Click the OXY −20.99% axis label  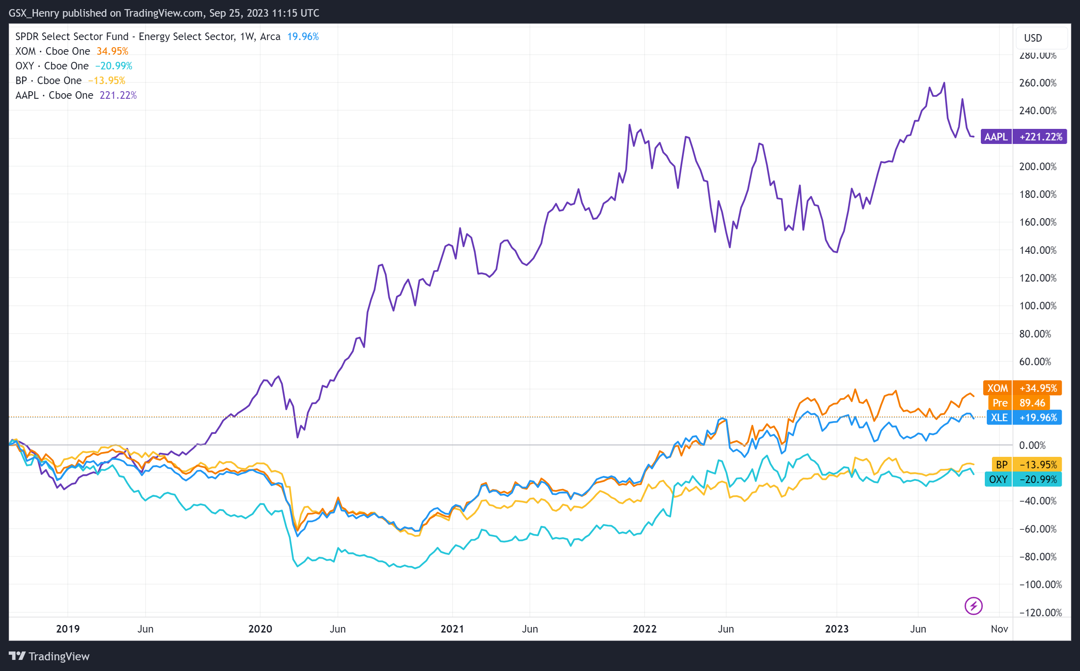[x=1023, y=479]
